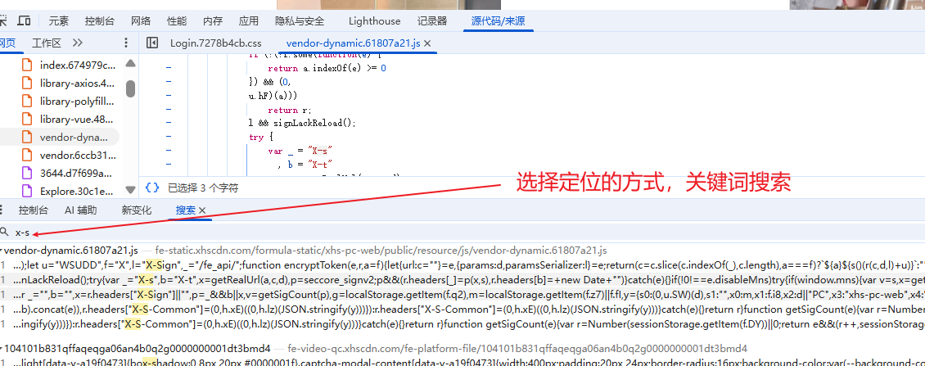Collapse vendor-dynamic.61807a21.js search results group
This screenshot has height=366, width=925.
[x=2, y=251]
